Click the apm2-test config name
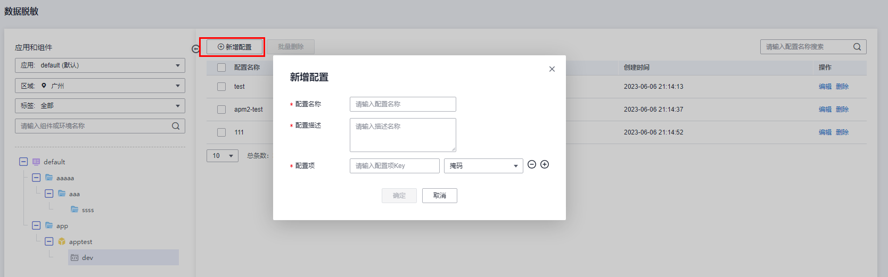 pyautogui.click(x=249, y=110)
